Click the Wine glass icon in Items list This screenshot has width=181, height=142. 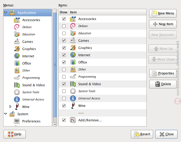tap(73, 106)
